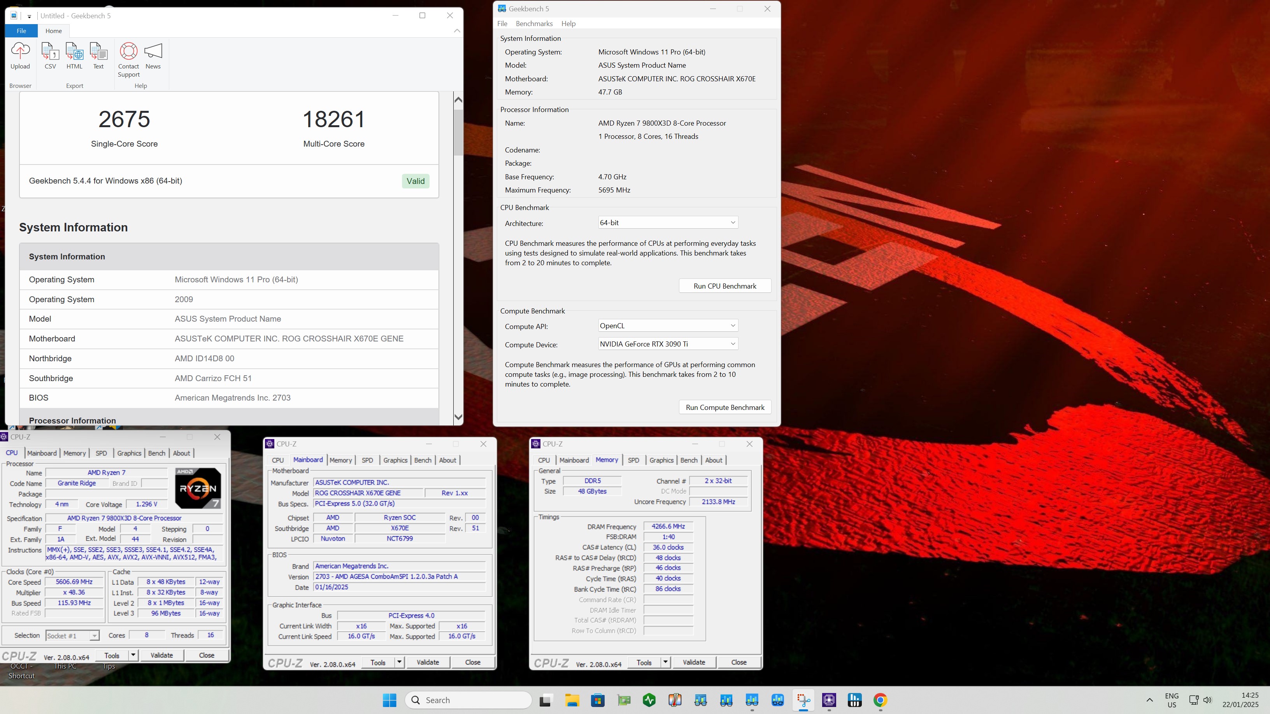This screenshot has width=1270, height=714.
Task: Open thermometer app in taskbar
Action: (675, 700)
